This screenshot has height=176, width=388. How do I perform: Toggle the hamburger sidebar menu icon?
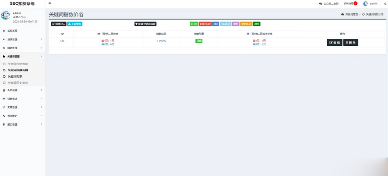point(50,3)
